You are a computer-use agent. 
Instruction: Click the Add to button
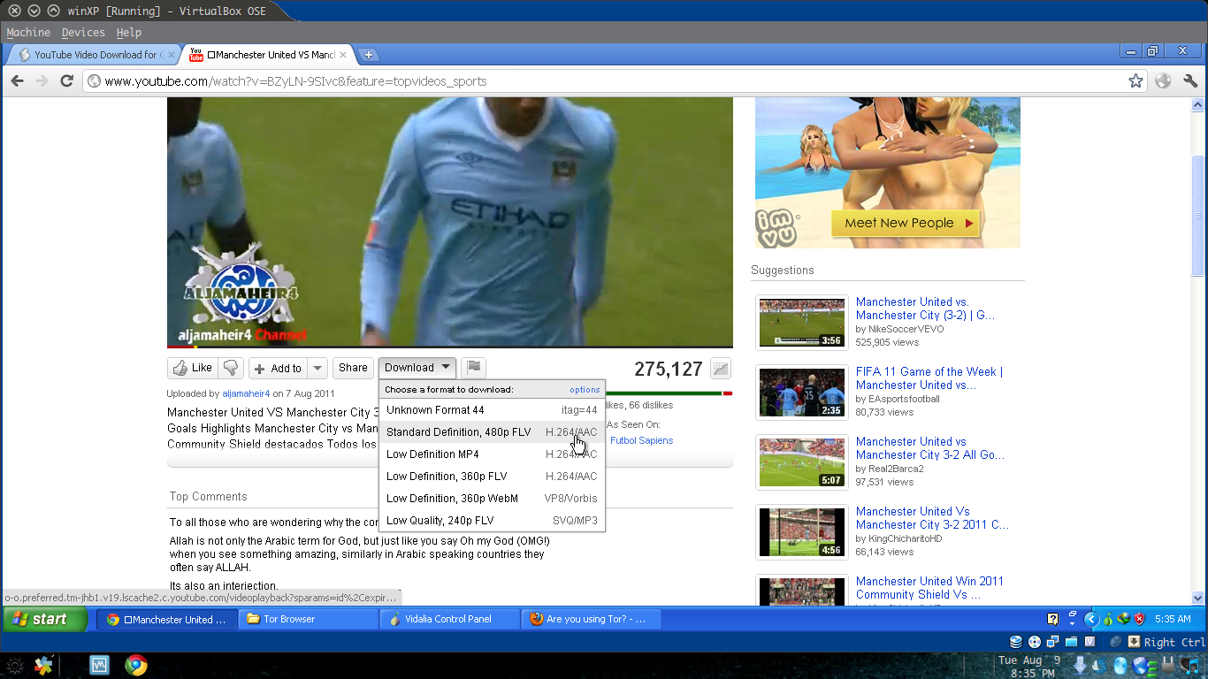tap(279, 368)
